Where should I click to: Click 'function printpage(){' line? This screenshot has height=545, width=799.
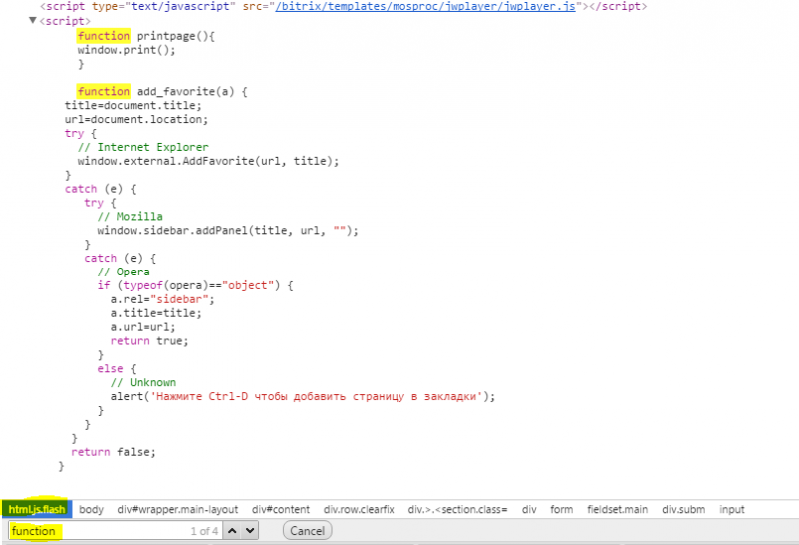click(146, 36)
